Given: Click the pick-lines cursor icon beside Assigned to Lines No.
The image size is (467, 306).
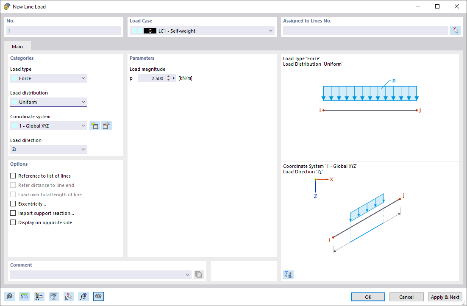Looking at the screenshot, I should point(456,31).
